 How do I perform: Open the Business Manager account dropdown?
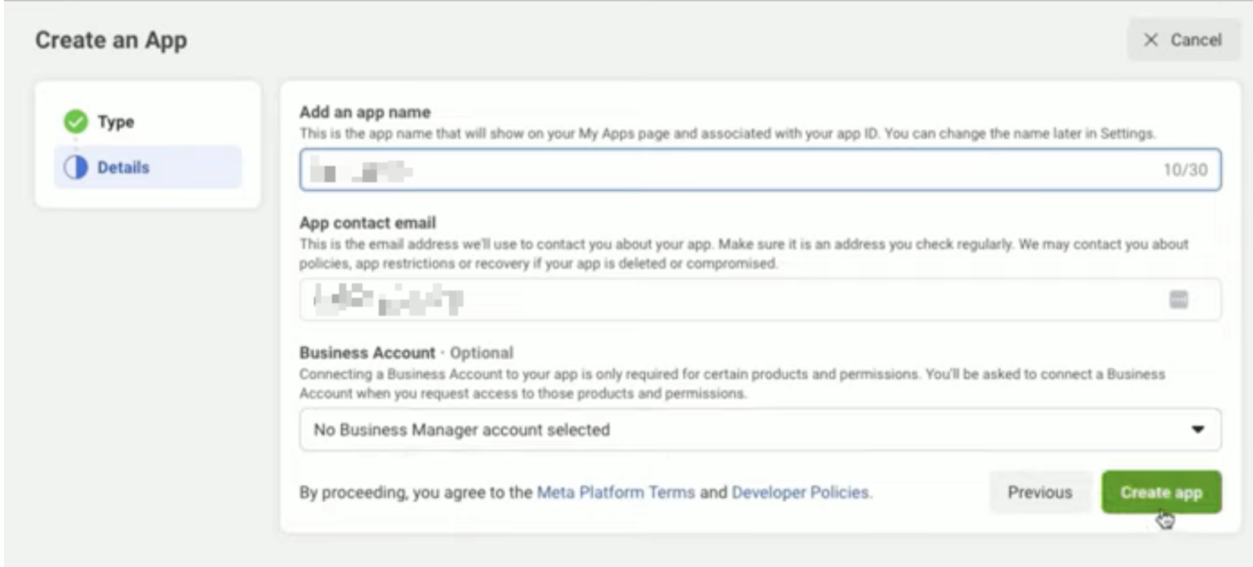click(x=760, y=430)
